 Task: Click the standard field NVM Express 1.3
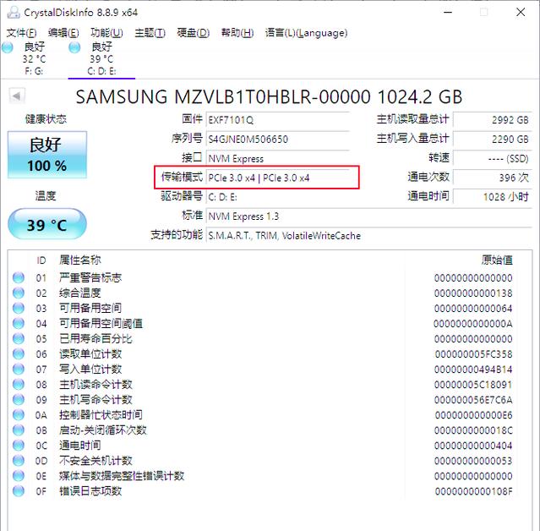[369, 216]
